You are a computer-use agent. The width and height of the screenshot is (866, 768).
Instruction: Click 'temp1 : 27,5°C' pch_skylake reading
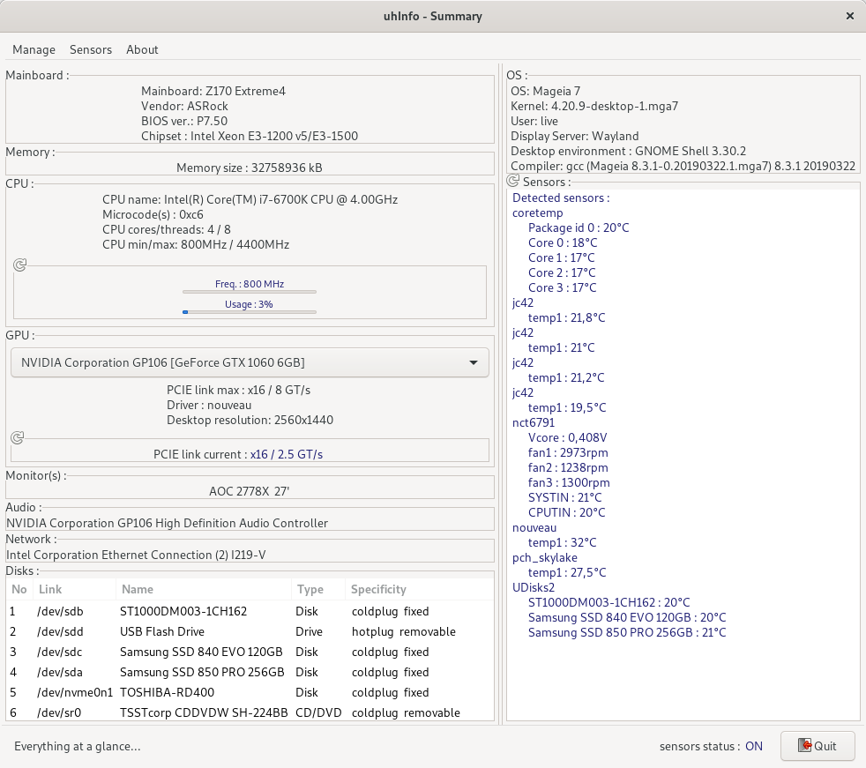point(567,572)
